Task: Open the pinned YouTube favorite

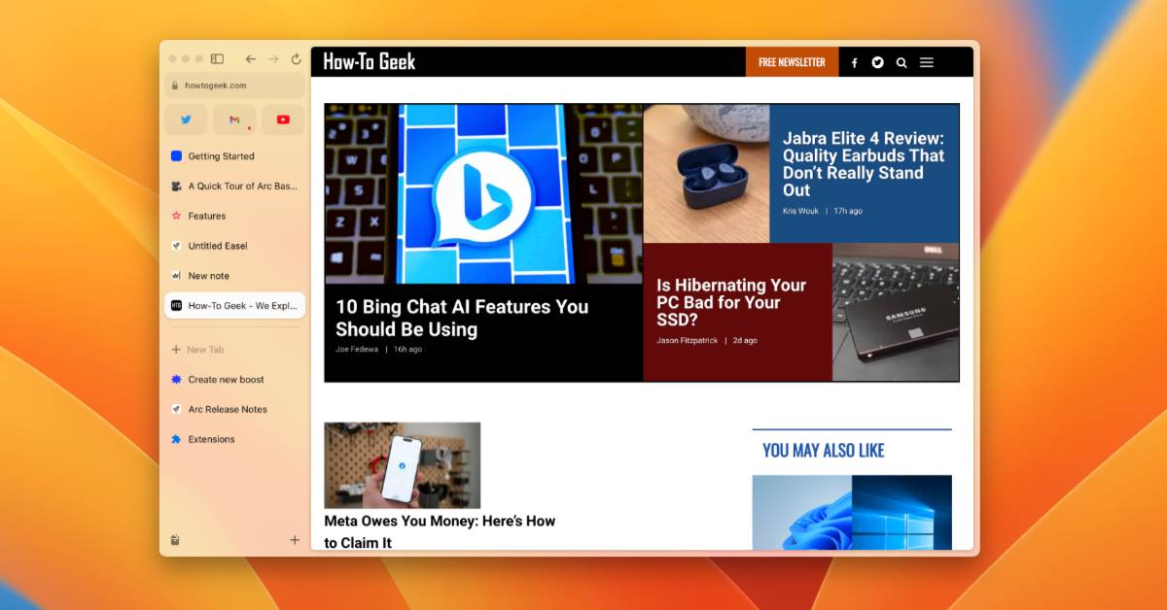Action: (x=283, y=119)
